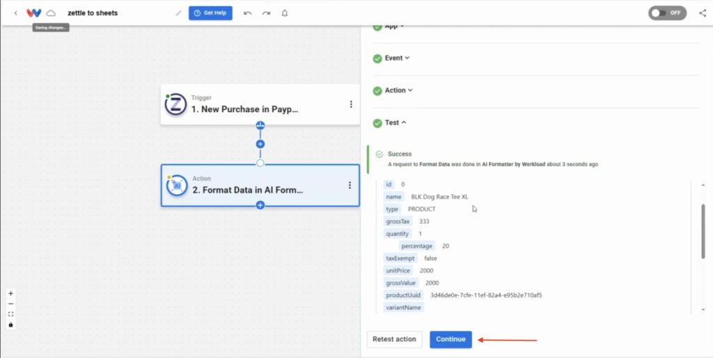Viewport: 713px width, 358px height.
Task: Open notifications bell
Action: pyautogui.click(x=285, y=13)
